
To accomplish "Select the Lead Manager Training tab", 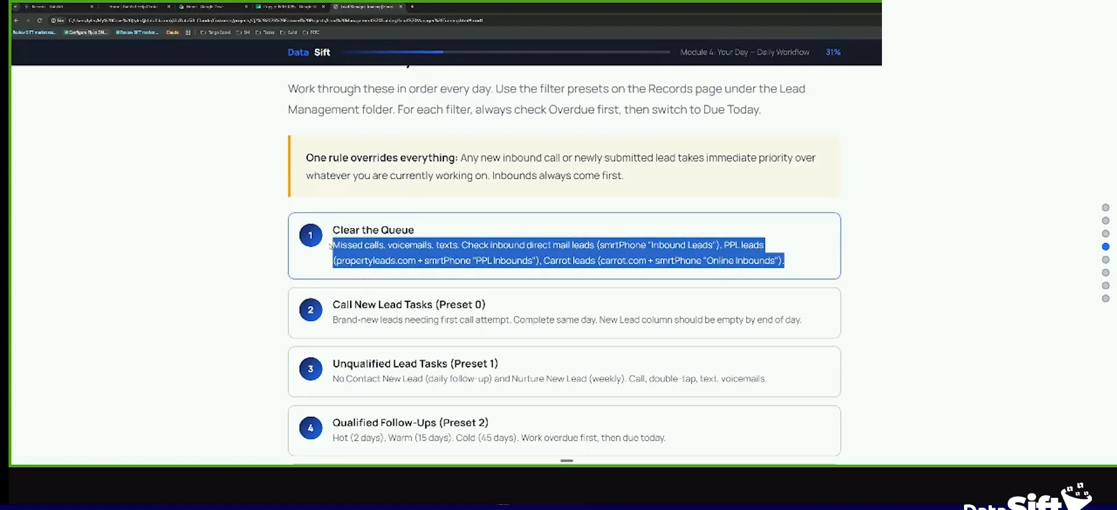I will coord(367,7).
